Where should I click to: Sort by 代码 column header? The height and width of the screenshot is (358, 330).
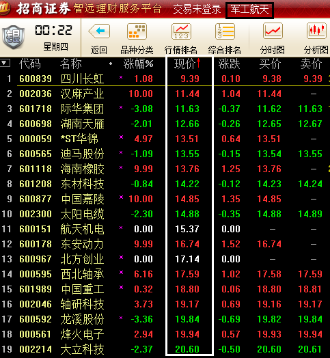(x=30, y=64)
